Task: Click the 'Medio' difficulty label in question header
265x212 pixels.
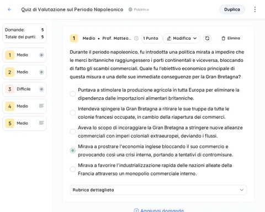Action: pyautogui.click(x=89, y=38)
